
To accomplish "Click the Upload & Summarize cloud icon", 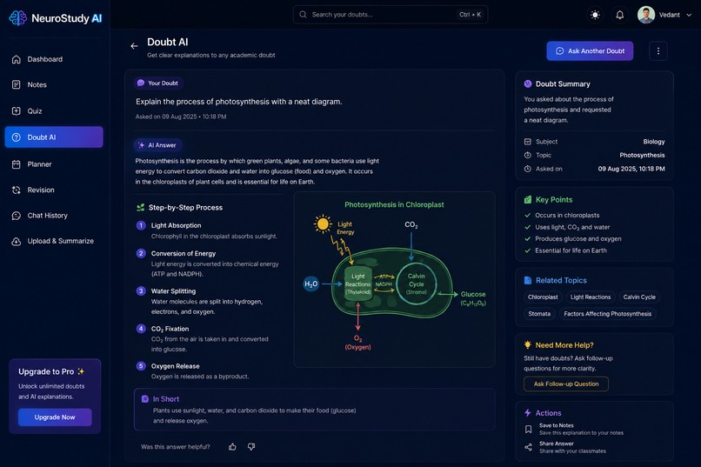I will [x=17, y=241].
